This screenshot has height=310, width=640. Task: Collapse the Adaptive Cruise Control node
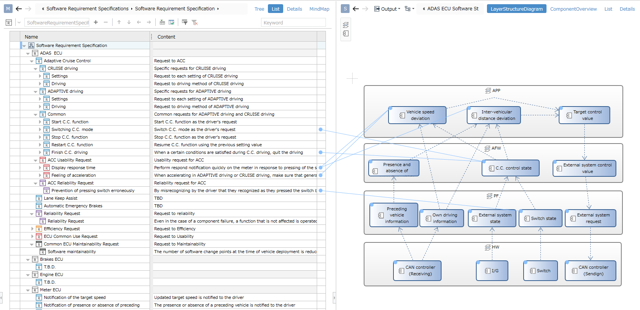point(32,61)
